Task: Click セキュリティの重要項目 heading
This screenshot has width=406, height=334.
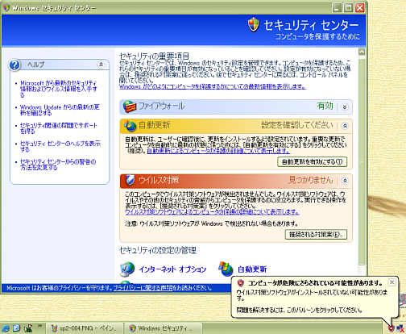Action: pyautogui.click(x=154, y=56)
